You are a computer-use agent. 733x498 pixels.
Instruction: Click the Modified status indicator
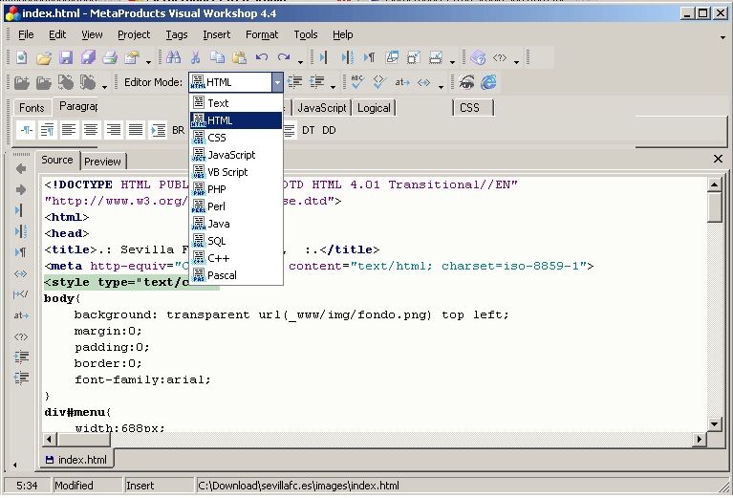pos(74,486)
